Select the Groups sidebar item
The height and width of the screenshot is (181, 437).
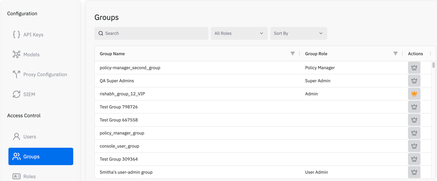[41, 156]
